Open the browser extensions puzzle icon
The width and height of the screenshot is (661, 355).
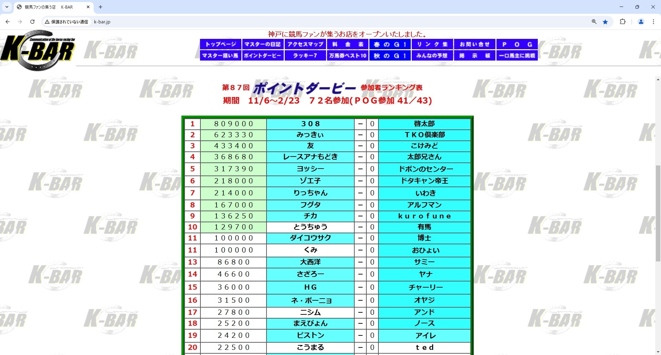622,22
